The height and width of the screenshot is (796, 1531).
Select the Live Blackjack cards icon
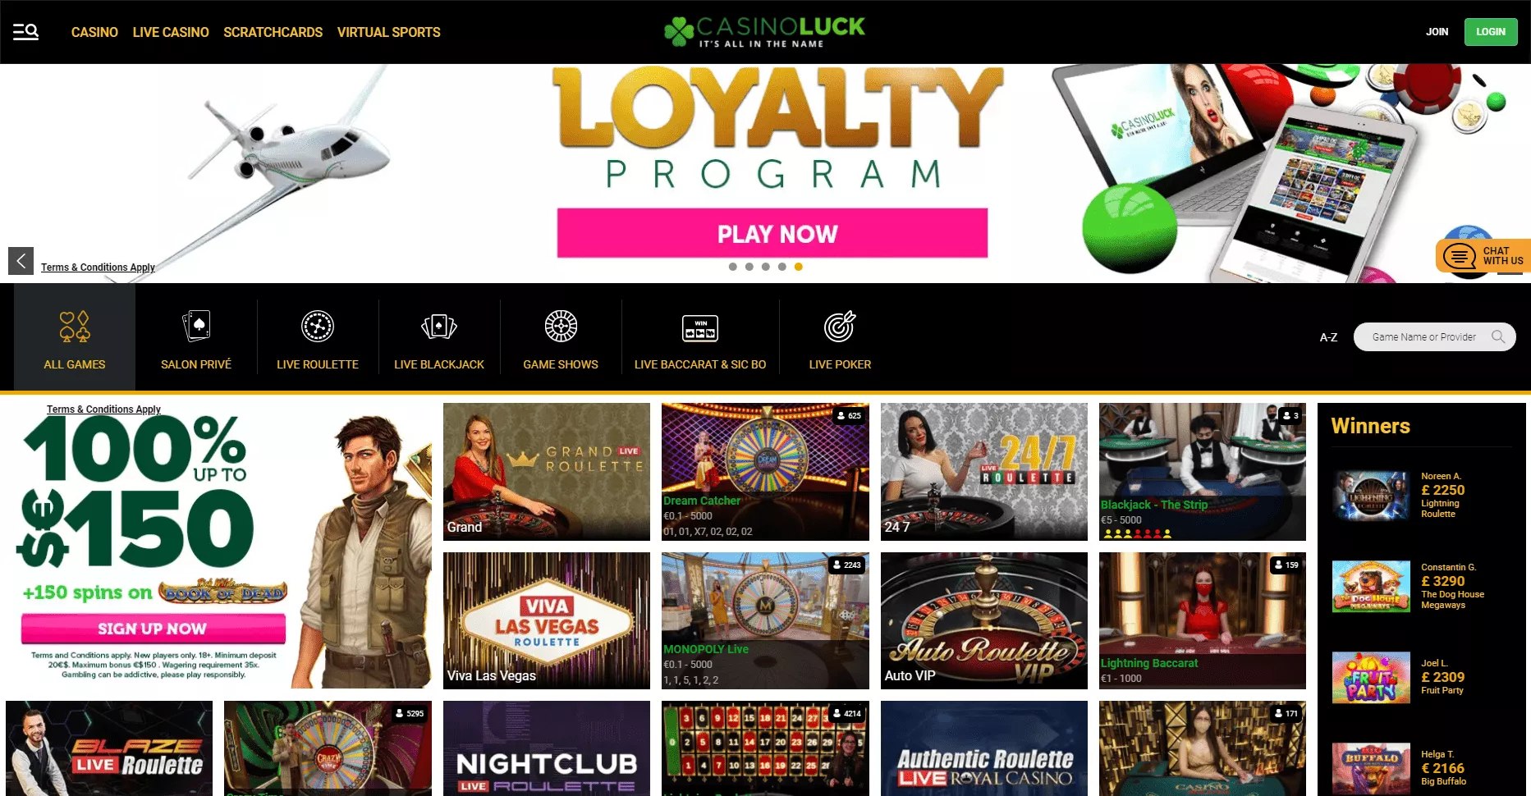pos(439,327)
